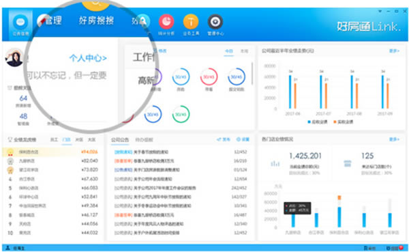Click the red 30/45 progress ring

(209, 77)
